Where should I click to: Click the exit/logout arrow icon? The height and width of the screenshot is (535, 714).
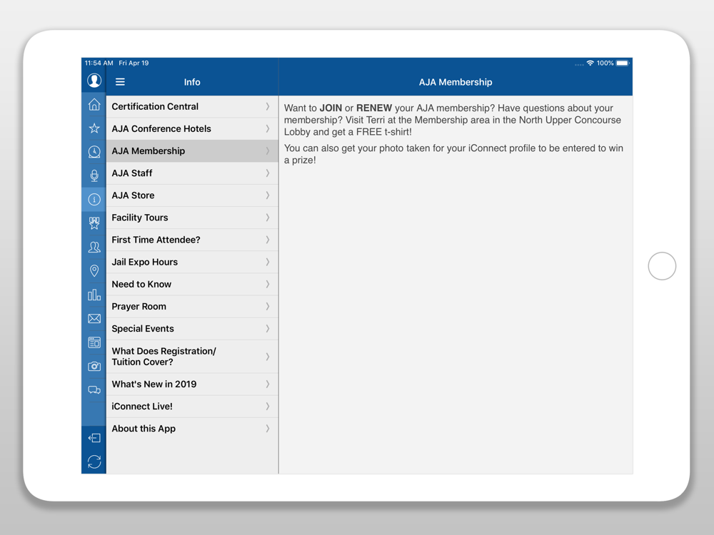(x=94, y=438)
